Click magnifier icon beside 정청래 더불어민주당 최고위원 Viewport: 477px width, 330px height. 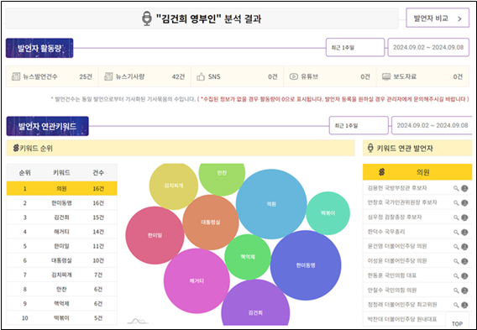click(x=456, y=305)
